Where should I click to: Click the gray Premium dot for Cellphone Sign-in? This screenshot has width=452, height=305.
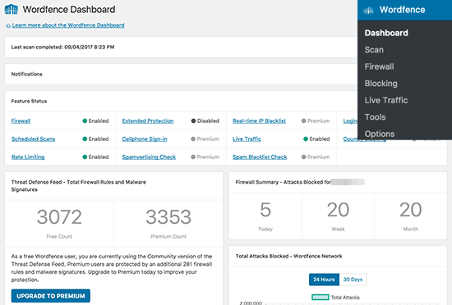(193, 139)
